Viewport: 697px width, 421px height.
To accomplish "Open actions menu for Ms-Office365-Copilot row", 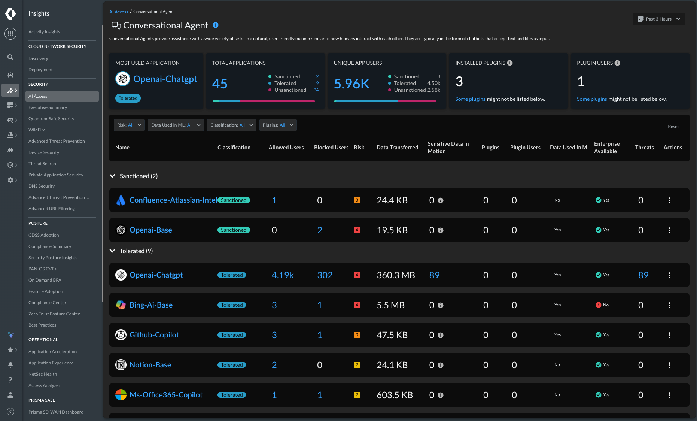I will (x=670, y=395).
